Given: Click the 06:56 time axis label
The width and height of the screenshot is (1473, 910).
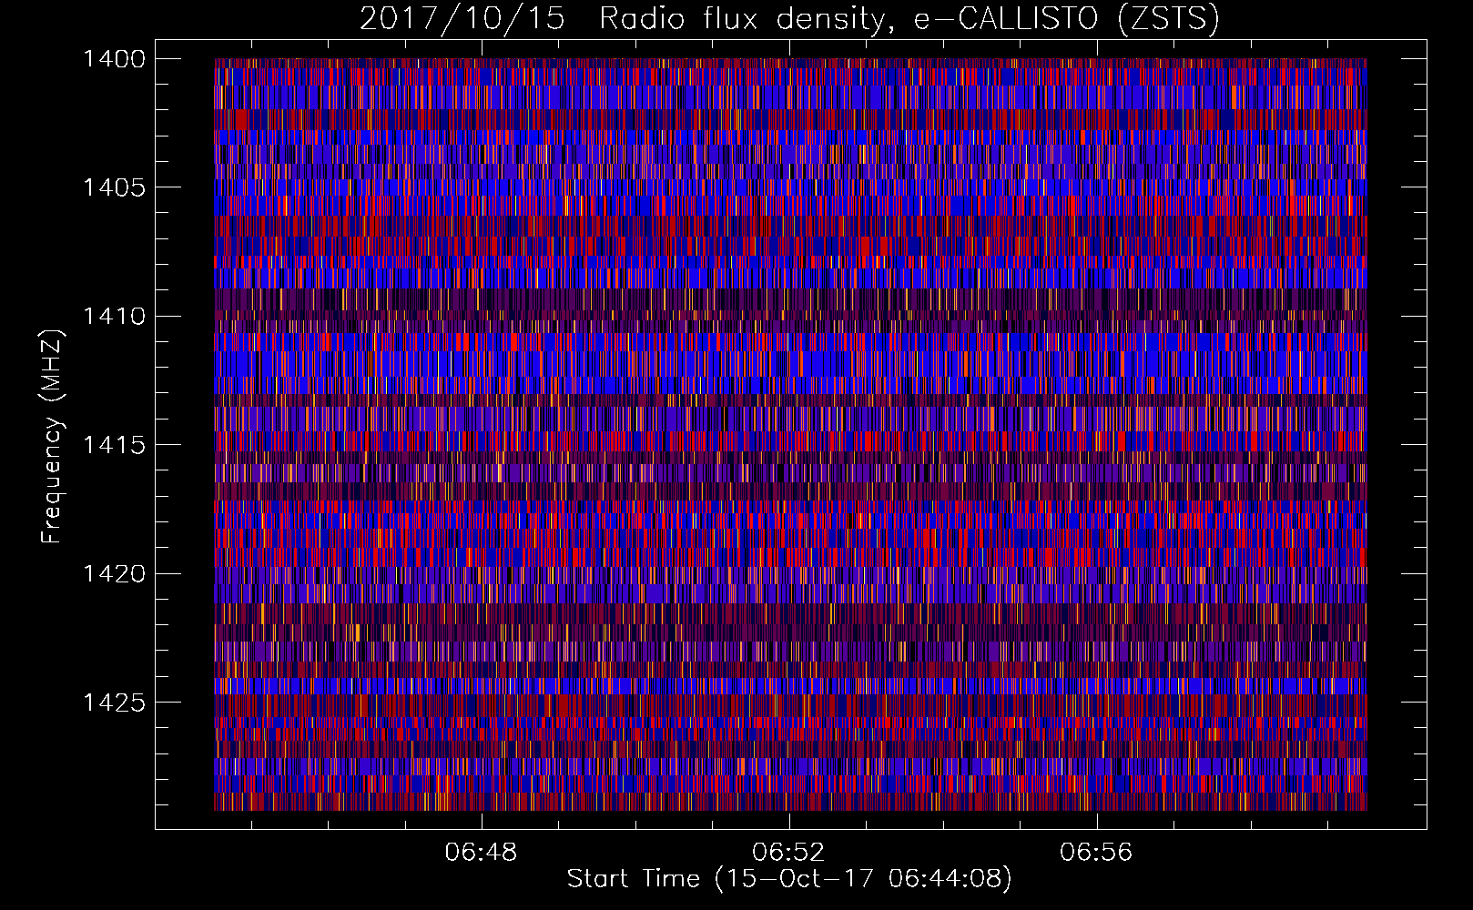Looking at the screenshot, I should pos(1096,853).
